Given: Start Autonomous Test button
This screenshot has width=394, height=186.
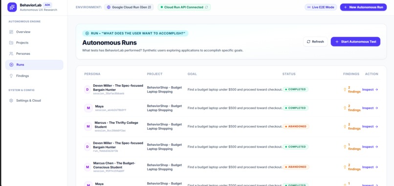Looking at the screenshot, I should click(x=355, y=42).
